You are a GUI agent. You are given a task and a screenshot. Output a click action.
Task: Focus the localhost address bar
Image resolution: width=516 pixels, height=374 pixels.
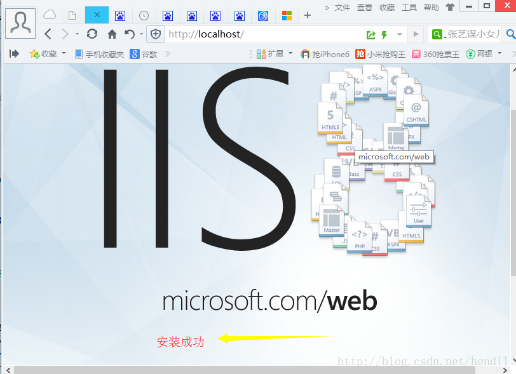coord(263,34)
